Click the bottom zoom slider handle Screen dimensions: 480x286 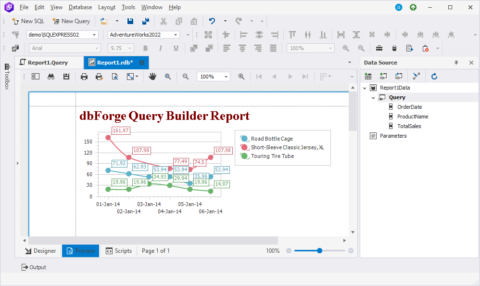pos(319,251)
